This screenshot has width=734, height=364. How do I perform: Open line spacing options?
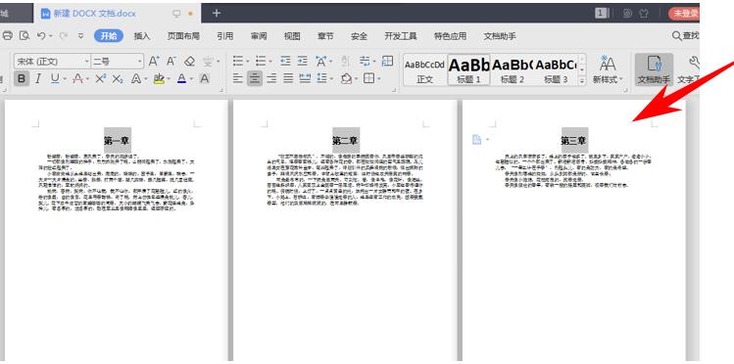pos(321,78)
